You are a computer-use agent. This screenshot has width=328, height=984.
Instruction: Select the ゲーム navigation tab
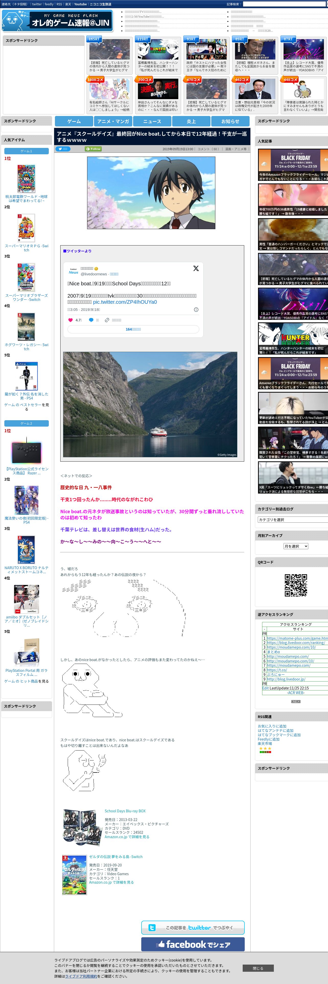(x=74, y=121)
